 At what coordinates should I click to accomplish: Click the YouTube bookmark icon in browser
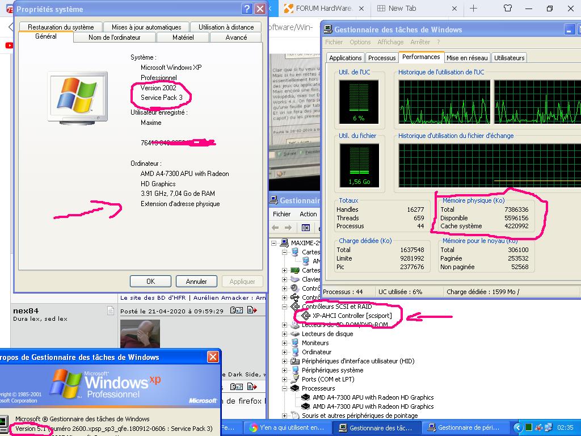coord(9,45)
